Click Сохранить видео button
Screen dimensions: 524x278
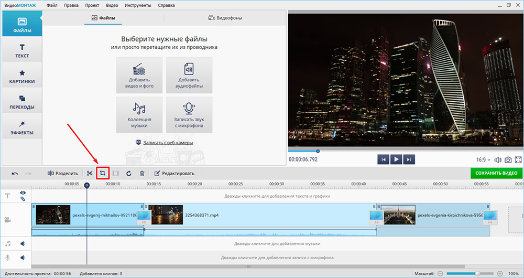496,173
